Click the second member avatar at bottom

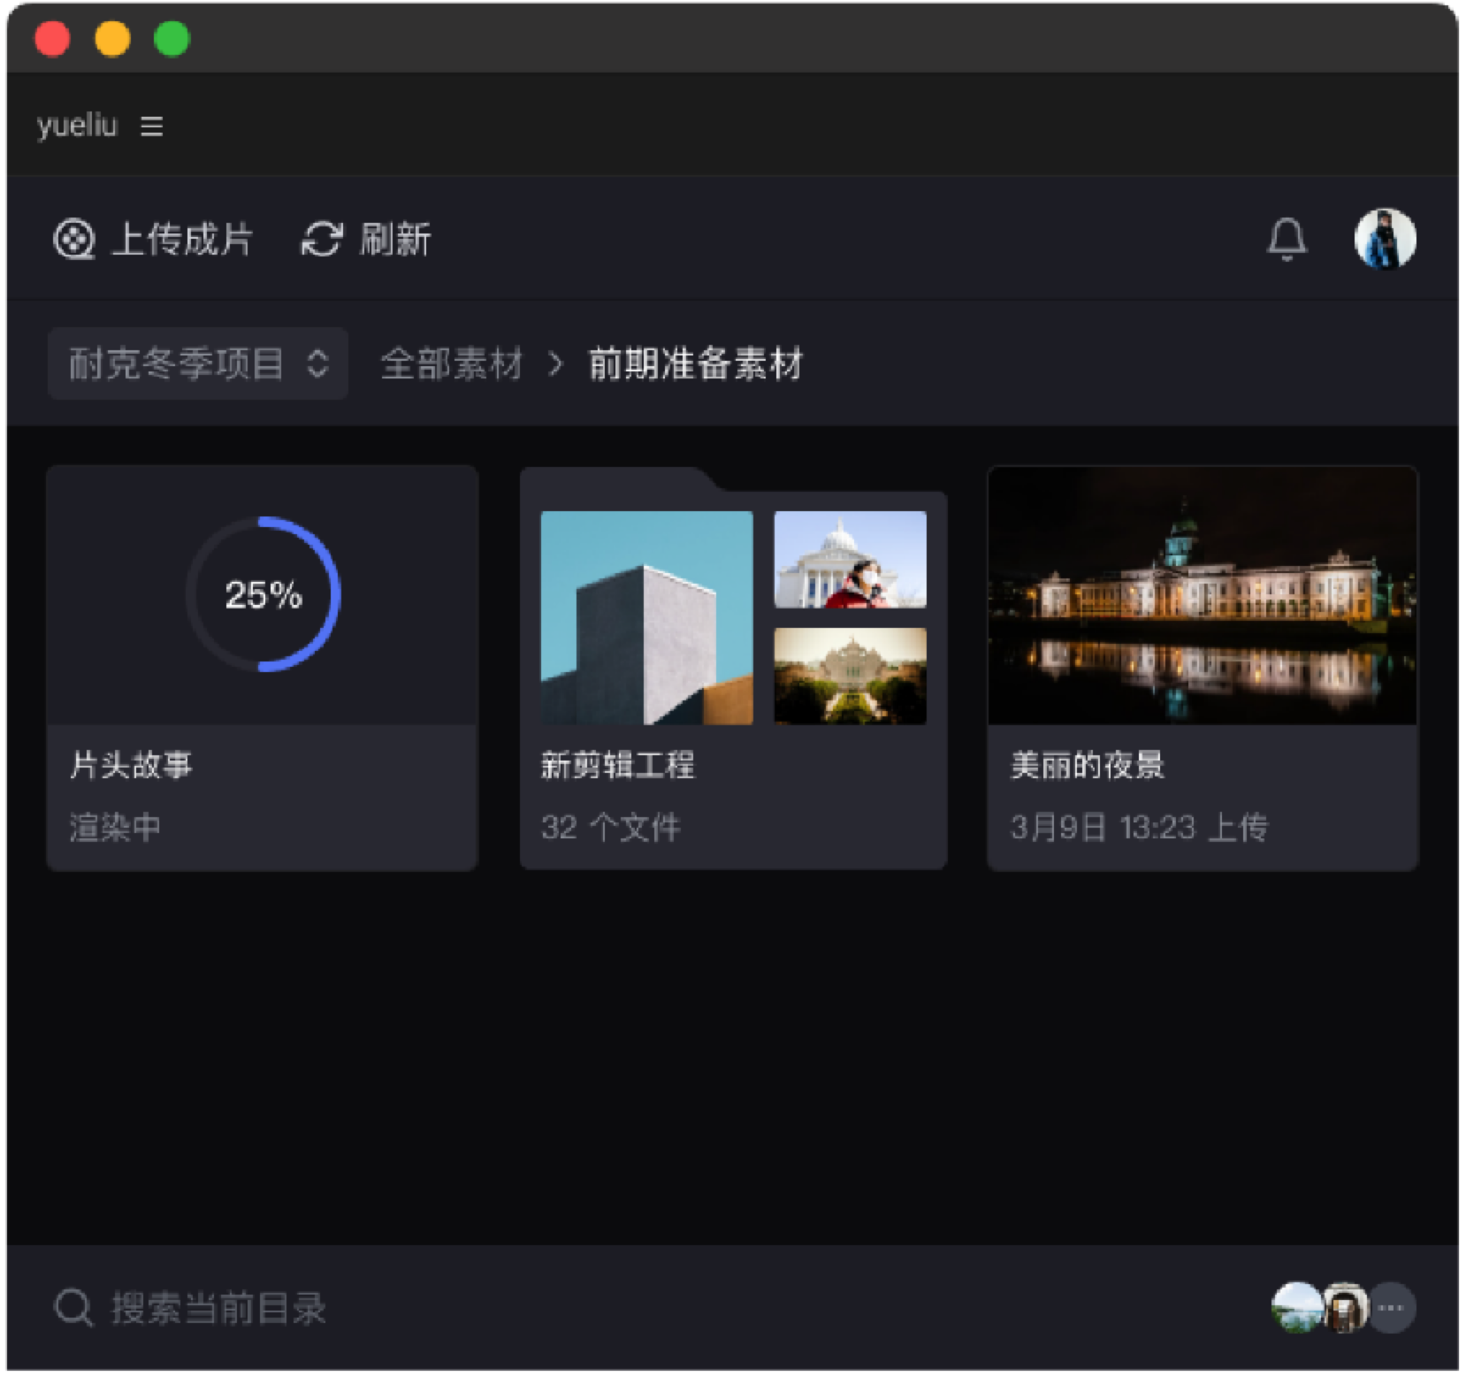point(1344,1307)
